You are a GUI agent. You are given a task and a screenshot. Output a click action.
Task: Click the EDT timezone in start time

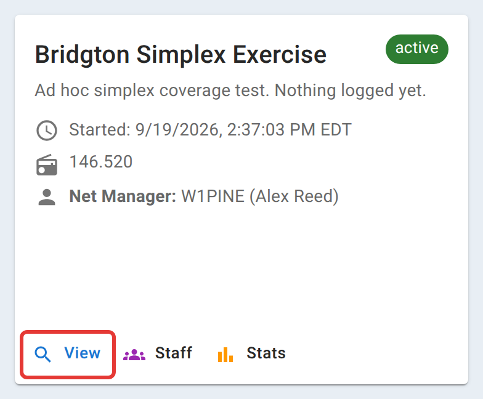[x=336, y=129]
